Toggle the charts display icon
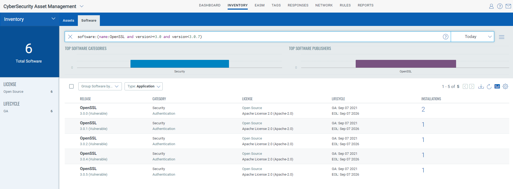The height and width of the screenshot is (189, 513). pos(497,86)
